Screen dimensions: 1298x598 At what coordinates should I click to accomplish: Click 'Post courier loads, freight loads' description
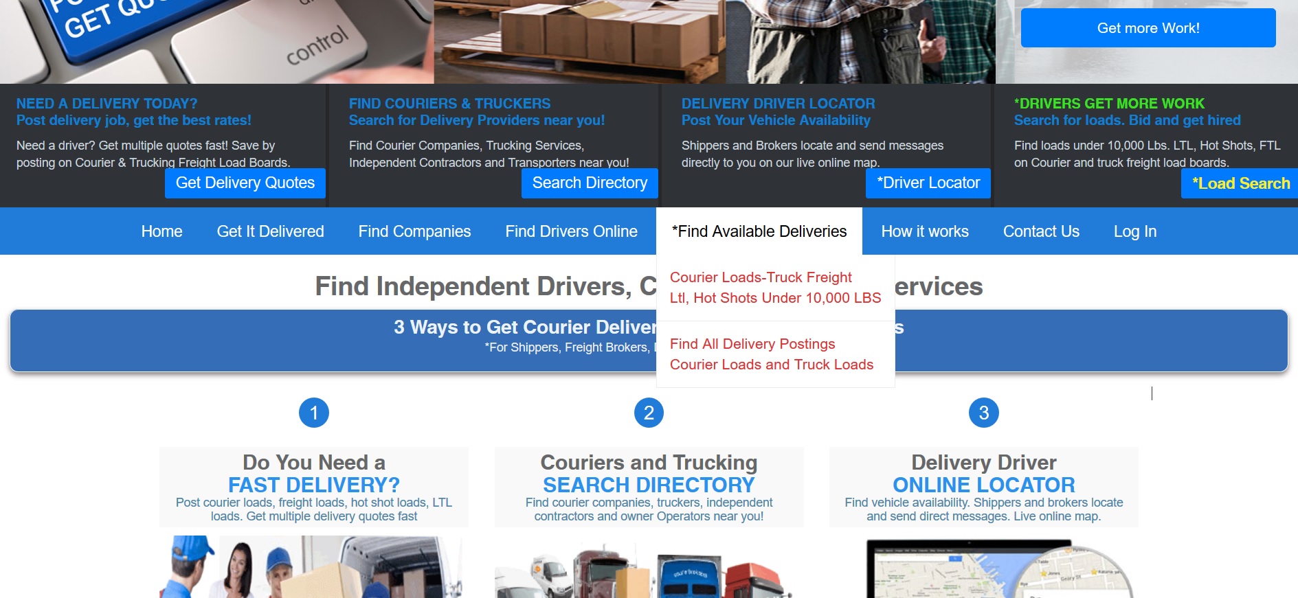(x=314, y=509)
